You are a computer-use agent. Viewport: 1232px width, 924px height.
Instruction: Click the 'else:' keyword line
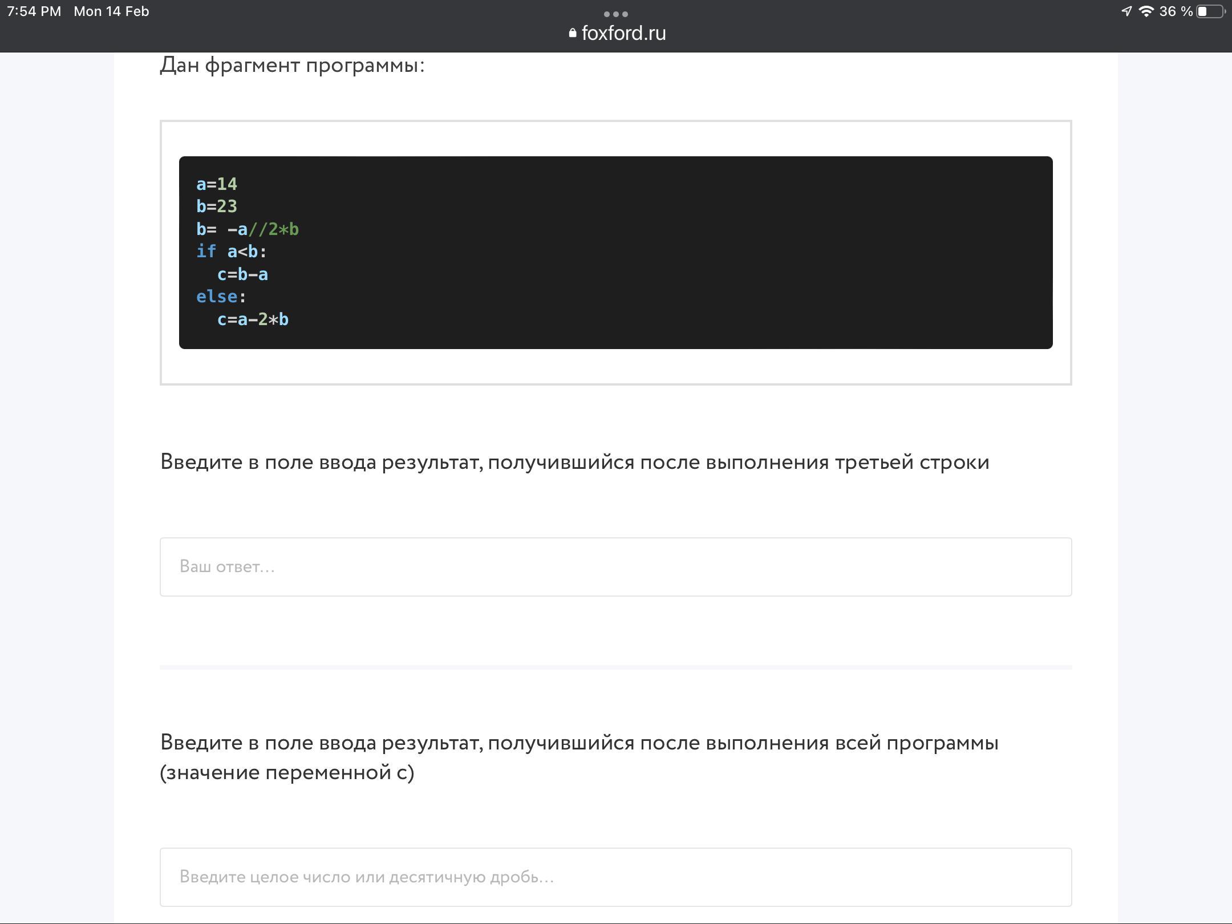pyautogui.click(x=221, y=297)
